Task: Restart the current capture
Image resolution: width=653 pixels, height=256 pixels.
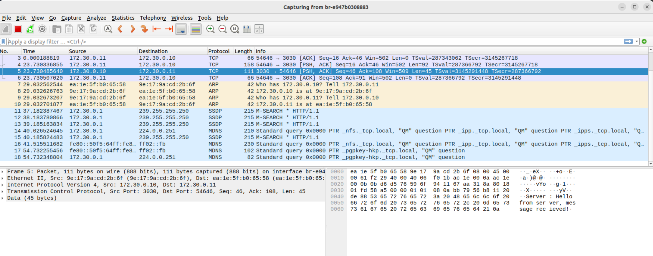Action: click(x=30, y=29)
